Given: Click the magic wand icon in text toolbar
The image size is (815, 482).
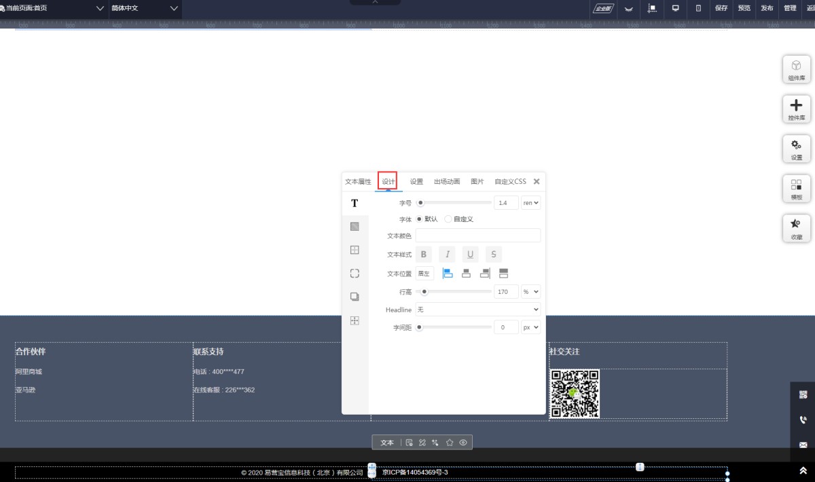Looking at the screenshot, I should [x=435, y=443].
